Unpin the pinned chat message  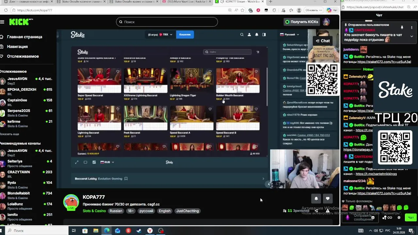[x=402, y=28]
